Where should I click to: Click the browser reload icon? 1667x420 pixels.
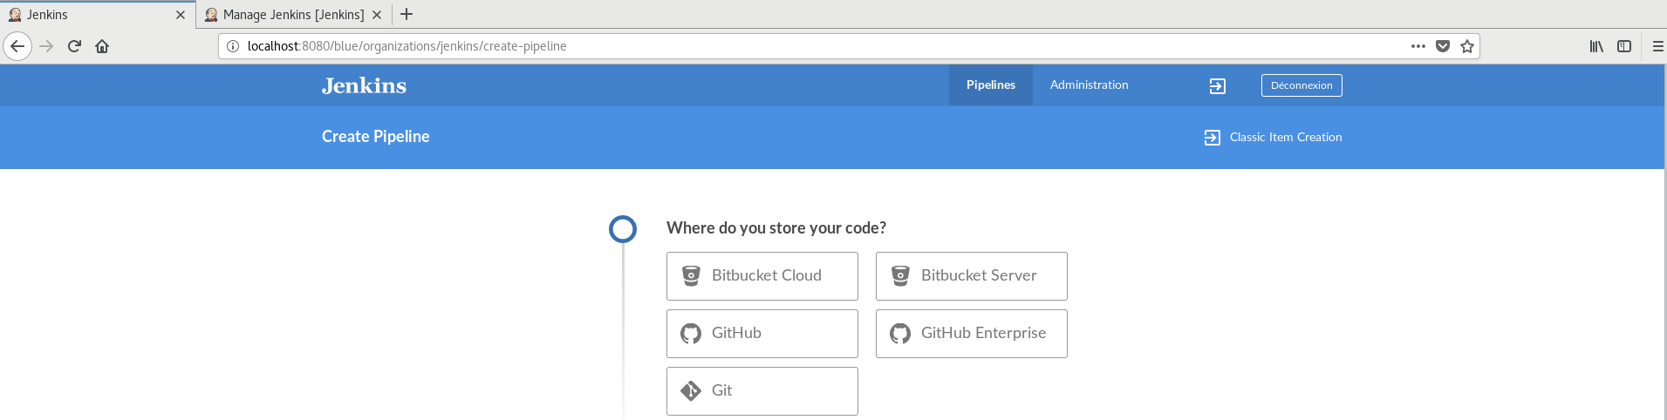tap(74, 46)
